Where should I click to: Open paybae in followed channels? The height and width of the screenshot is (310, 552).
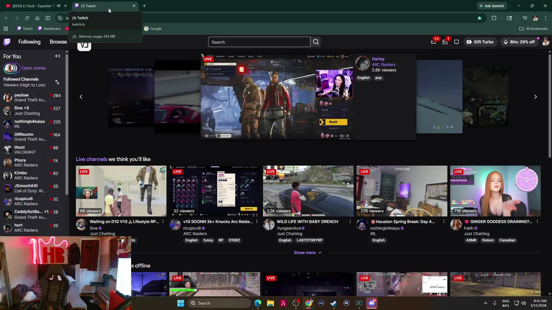[x=32, y=97]
